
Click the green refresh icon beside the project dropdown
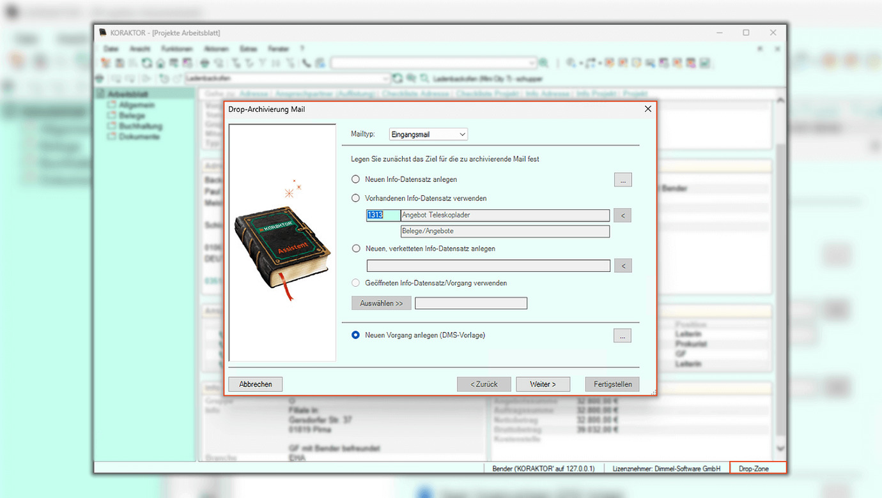398,79
